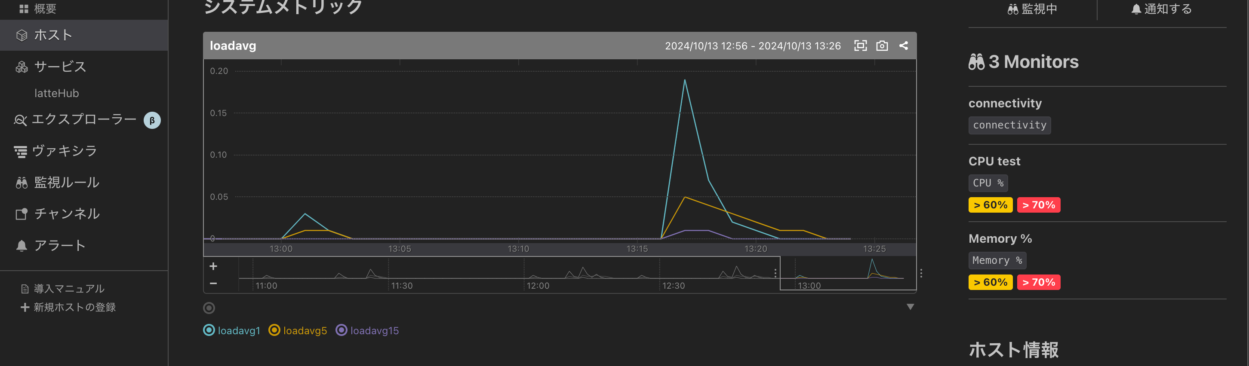Viewport: 1249px width, 366px height.
Task: Open ホスト in the sidebar
Action: (84, 35)
